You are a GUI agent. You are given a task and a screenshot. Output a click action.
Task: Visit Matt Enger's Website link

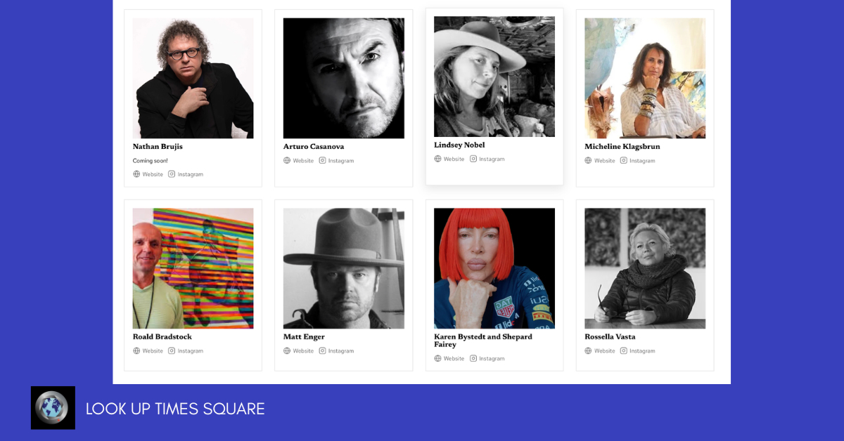coord(303,351)
